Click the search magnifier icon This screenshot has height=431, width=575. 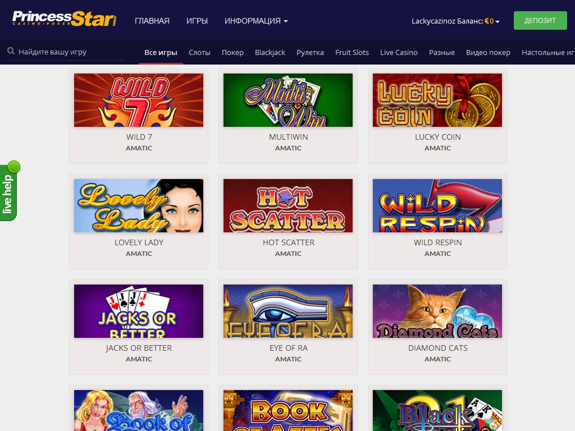pos(11,51)
